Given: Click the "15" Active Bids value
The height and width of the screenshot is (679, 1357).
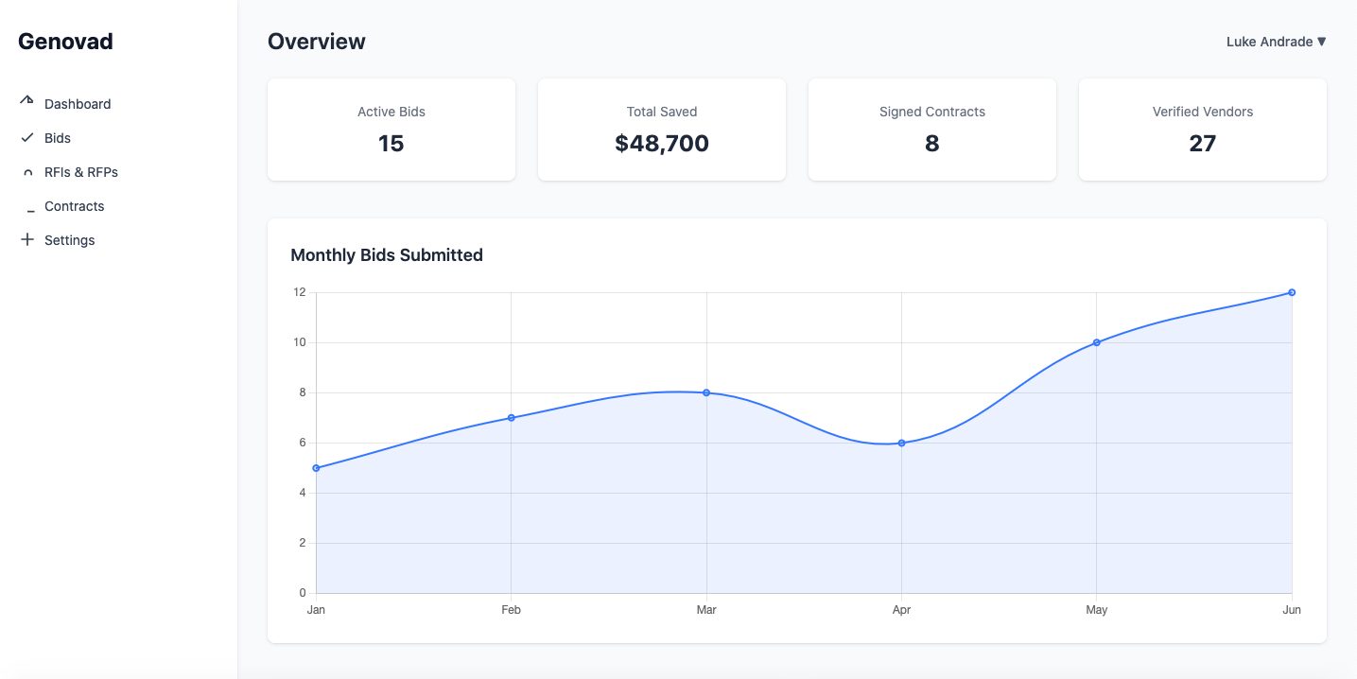Looking at the screenshot, I should point(391,144).
